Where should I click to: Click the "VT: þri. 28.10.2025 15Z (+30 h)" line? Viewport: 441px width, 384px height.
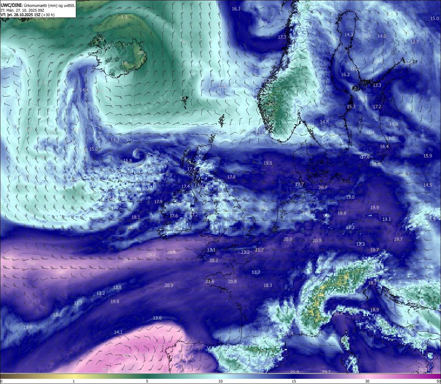(28, 15)
